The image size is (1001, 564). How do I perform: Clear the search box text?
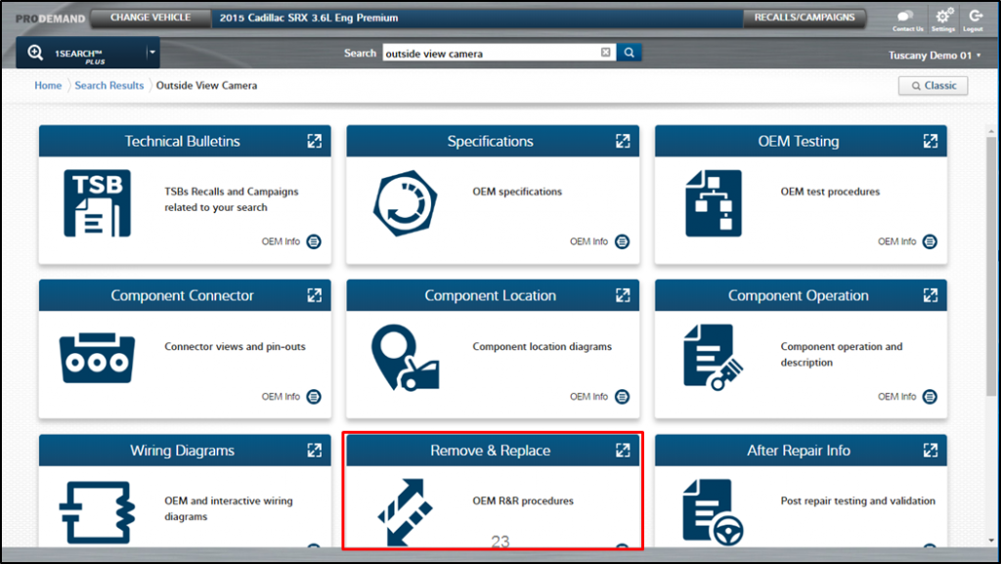(x=606, y=53)
